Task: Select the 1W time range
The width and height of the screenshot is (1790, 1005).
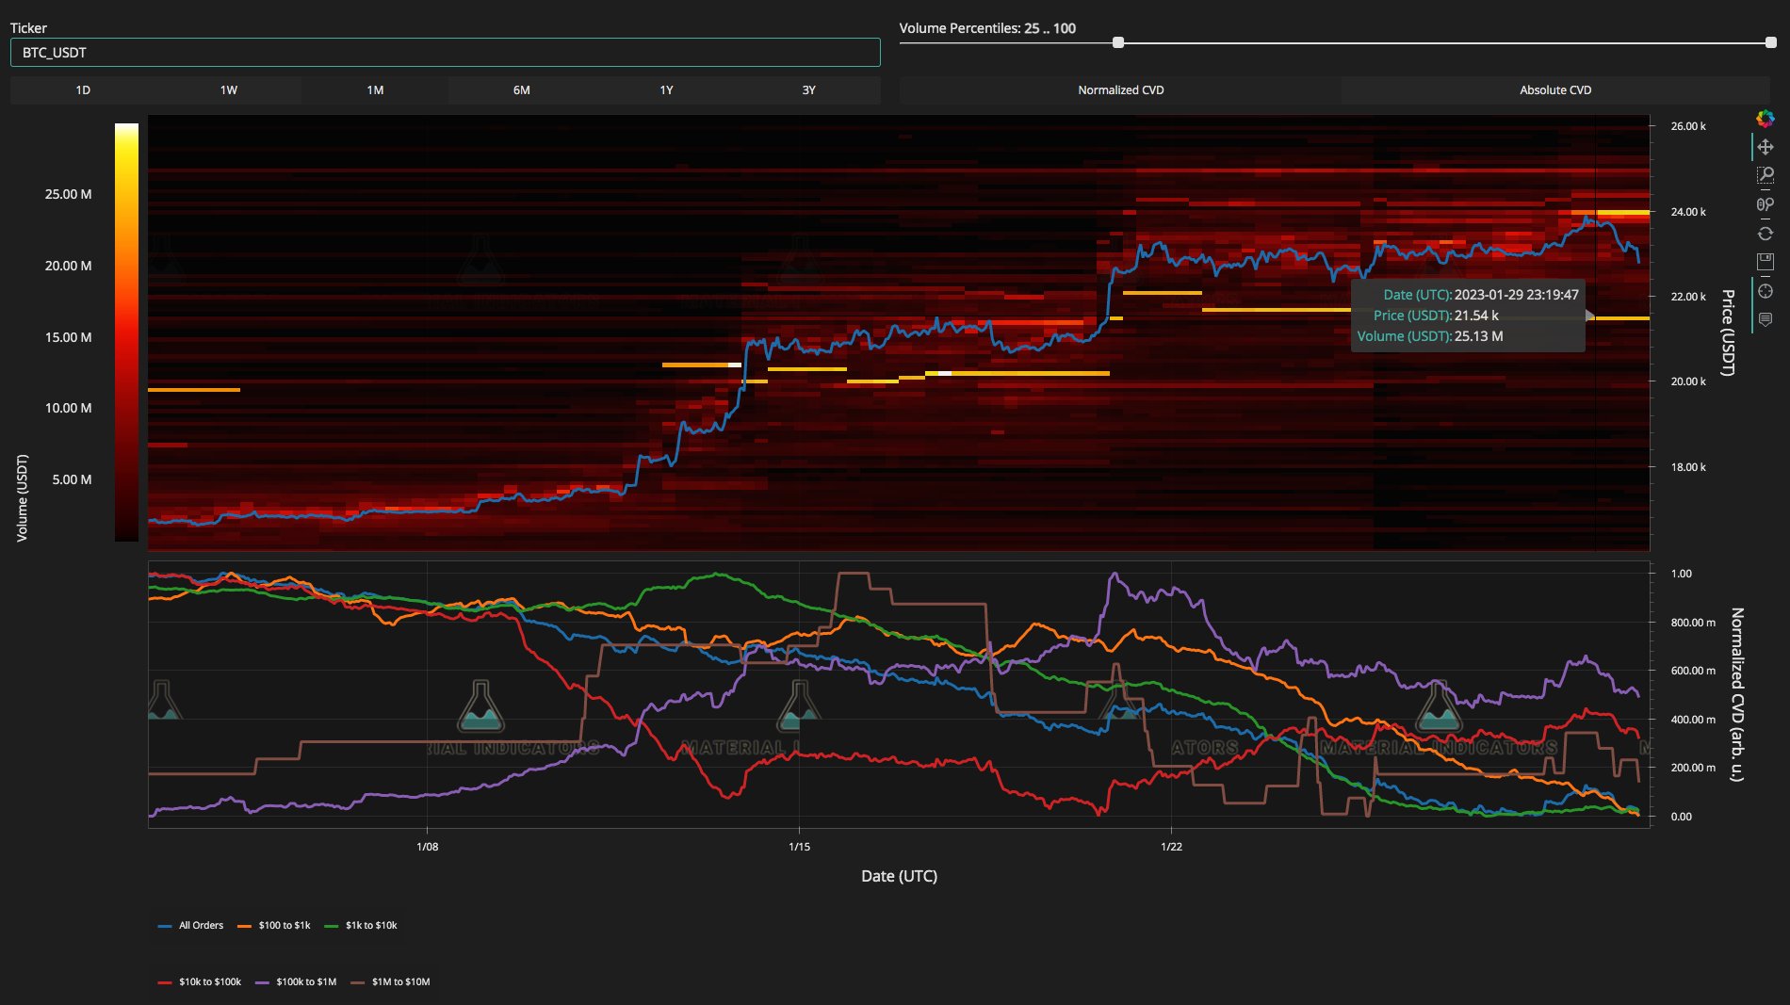Action: 229,90
